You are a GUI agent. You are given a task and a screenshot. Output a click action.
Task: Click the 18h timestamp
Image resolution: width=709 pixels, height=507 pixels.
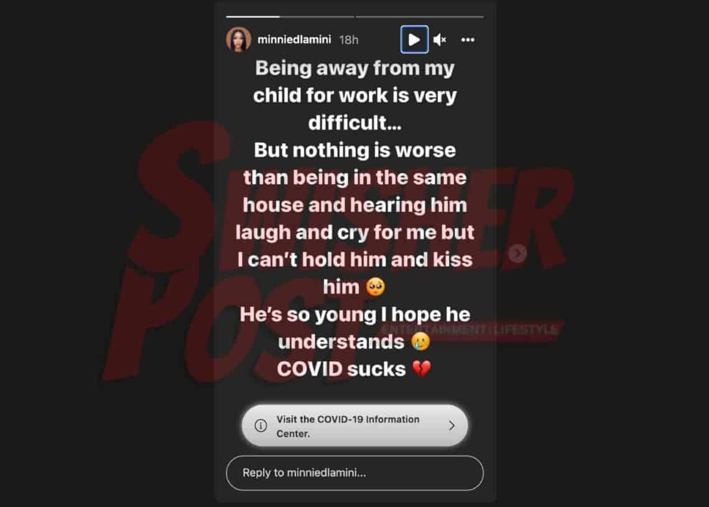[x=349, y=40]
